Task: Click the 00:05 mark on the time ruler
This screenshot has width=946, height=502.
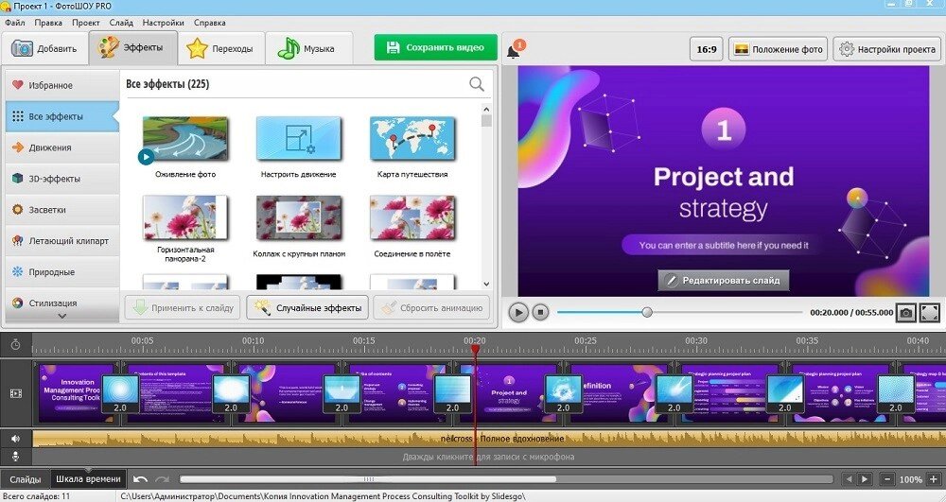Action: click(x=143, y=341)
